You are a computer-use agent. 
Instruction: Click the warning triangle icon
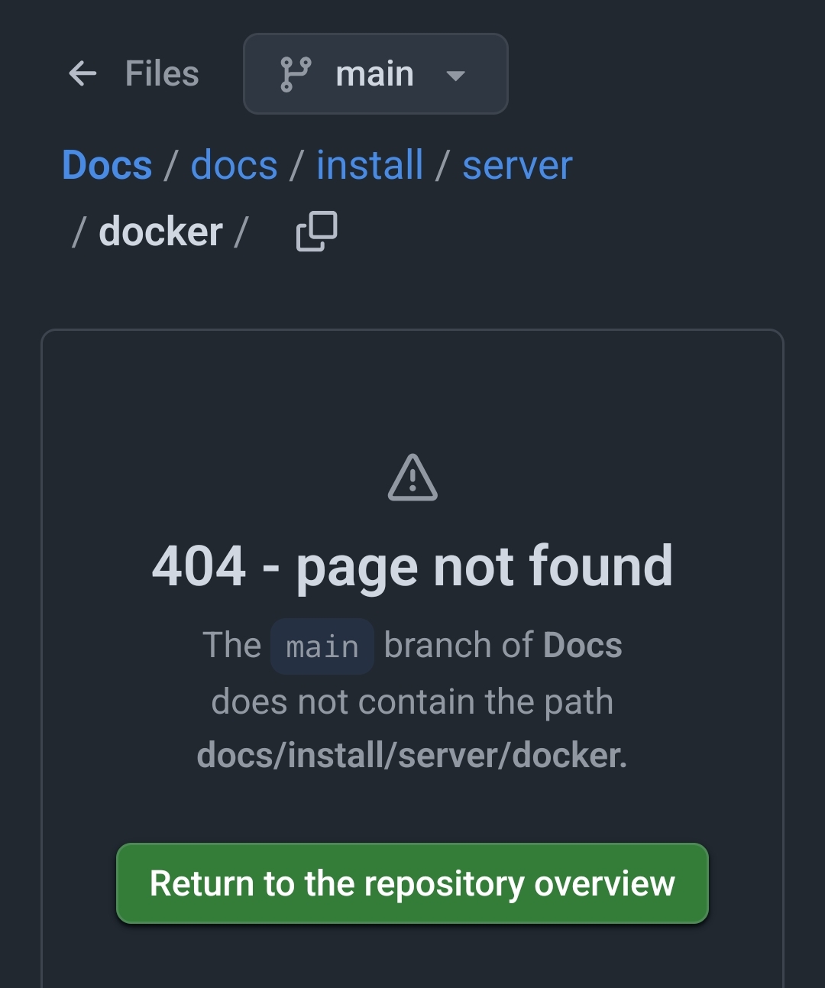tap(412, 478)
